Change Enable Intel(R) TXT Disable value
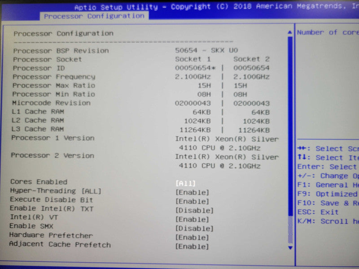 tap(195, 210)
